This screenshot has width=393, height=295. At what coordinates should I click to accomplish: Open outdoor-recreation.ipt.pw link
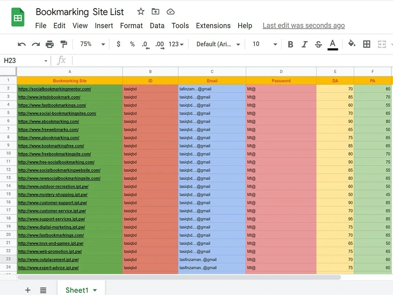[53, 186]
